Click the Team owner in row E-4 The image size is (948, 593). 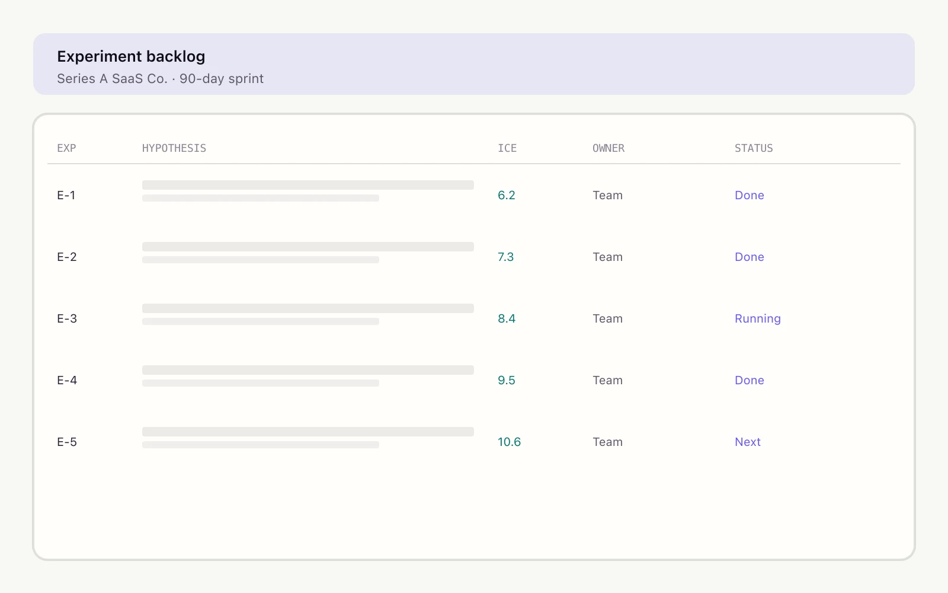(x=608, y=380)
